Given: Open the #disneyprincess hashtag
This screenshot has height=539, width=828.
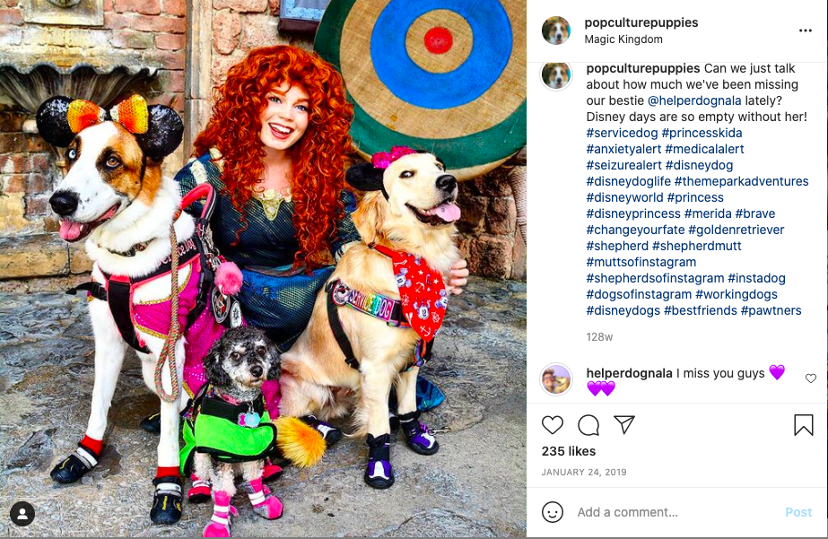Looking at the screenshot, I should coord(633,213).
